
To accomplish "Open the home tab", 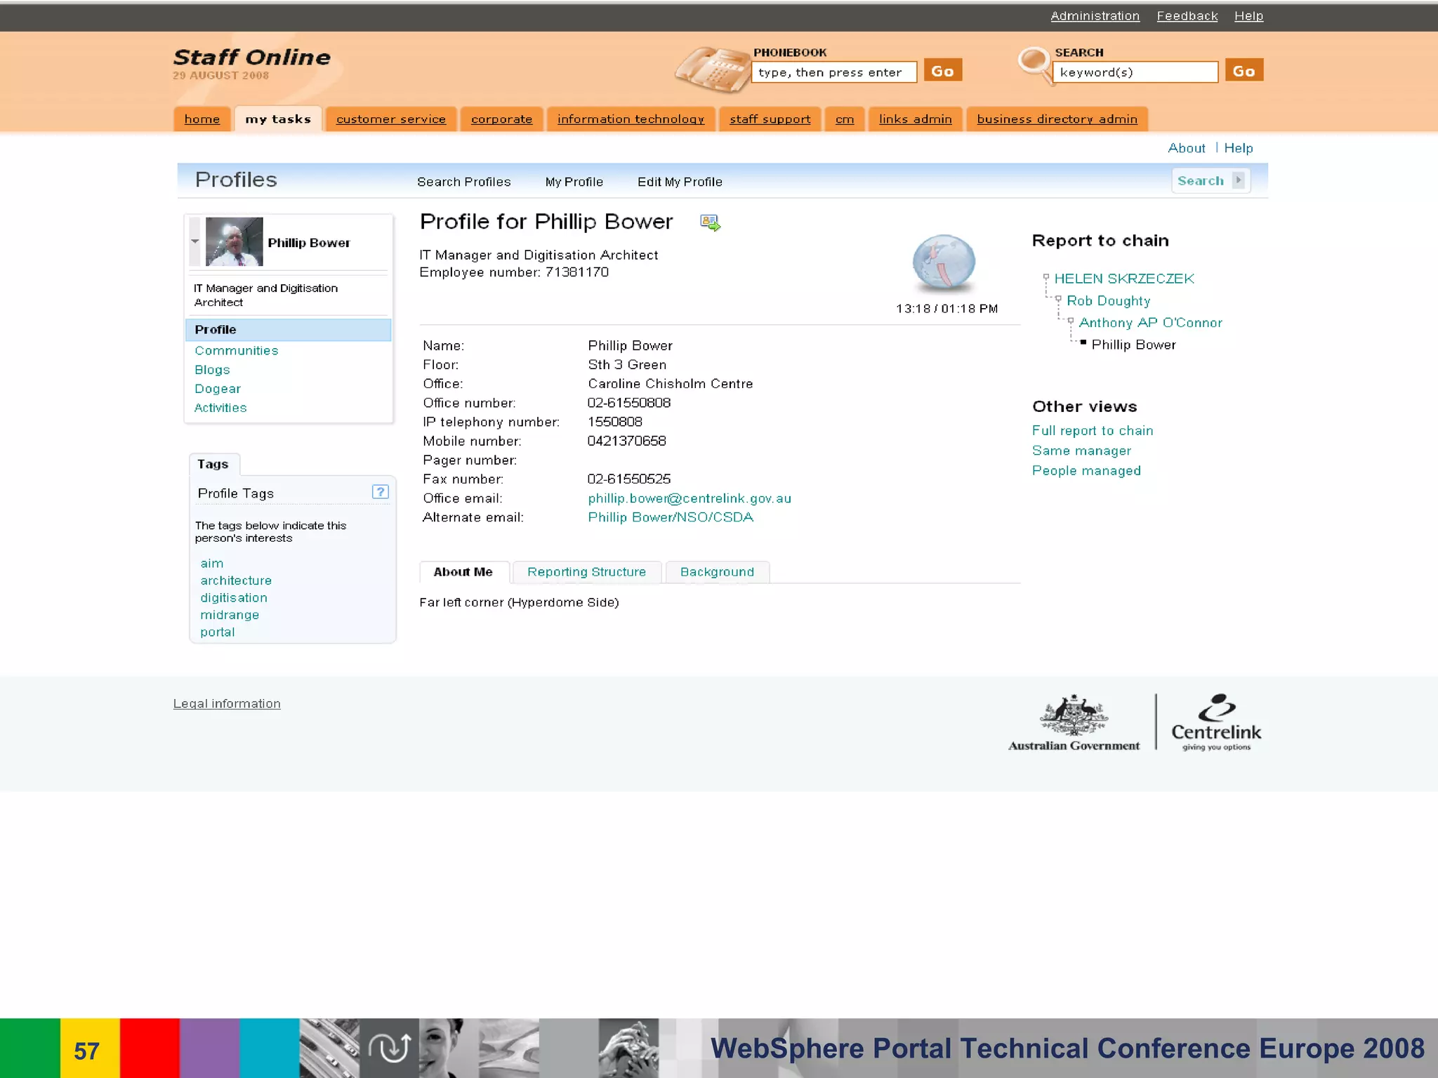I will (202, 119).
